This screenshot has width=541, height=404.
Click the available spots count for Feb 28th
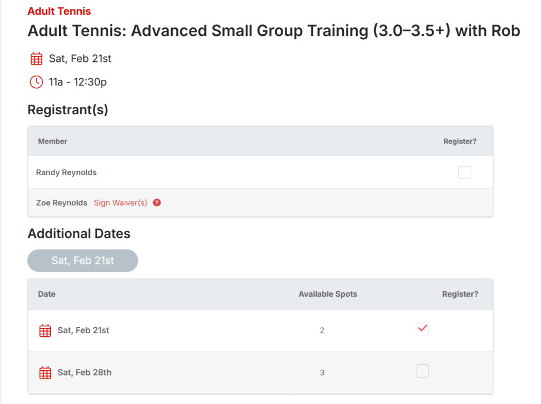322,372
